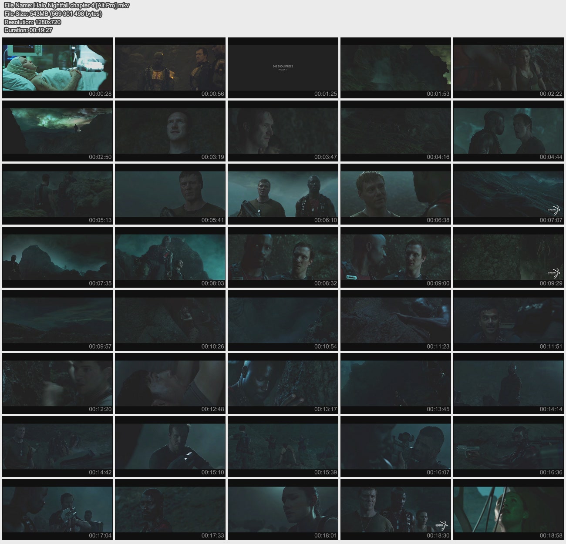Viewport: 566px width, 544px height.
Task: Select the sniper scope frame at 00:16:07
Action: 396,446
